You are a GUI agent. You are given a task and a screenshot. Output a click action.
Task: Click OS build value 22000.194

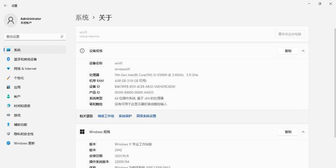coord(122,162)
